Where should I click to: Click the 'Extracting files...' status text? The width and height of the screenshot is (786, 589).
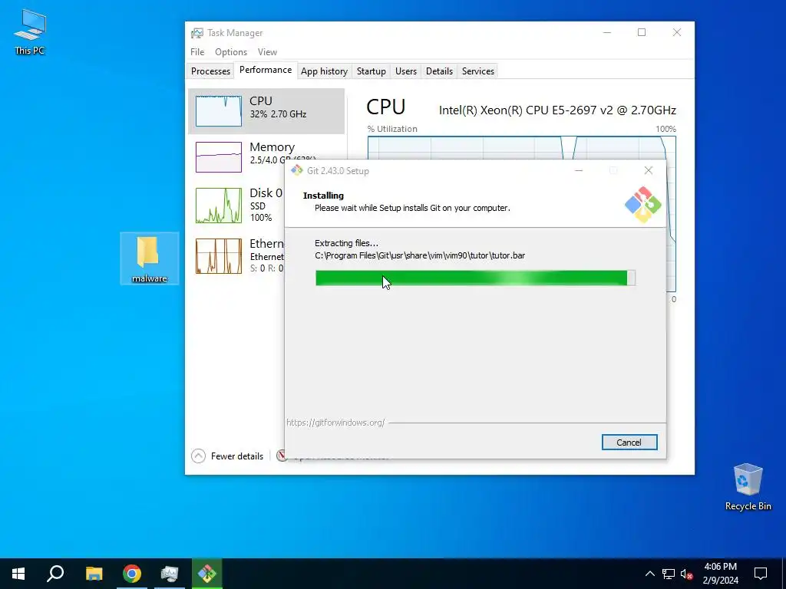346,243
